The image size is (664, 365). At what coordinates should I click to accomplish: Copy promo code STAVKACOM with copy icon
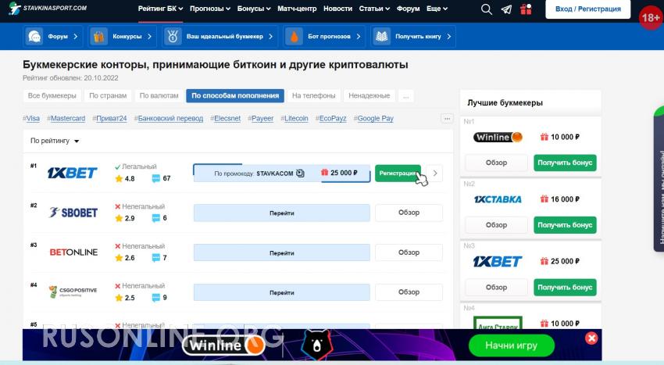[300, 173]
